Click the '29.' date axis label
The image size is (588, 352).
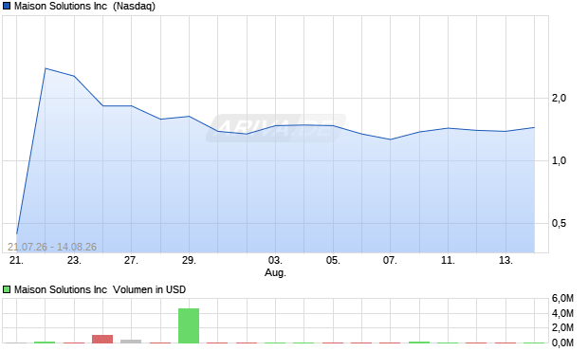point(189,260)
